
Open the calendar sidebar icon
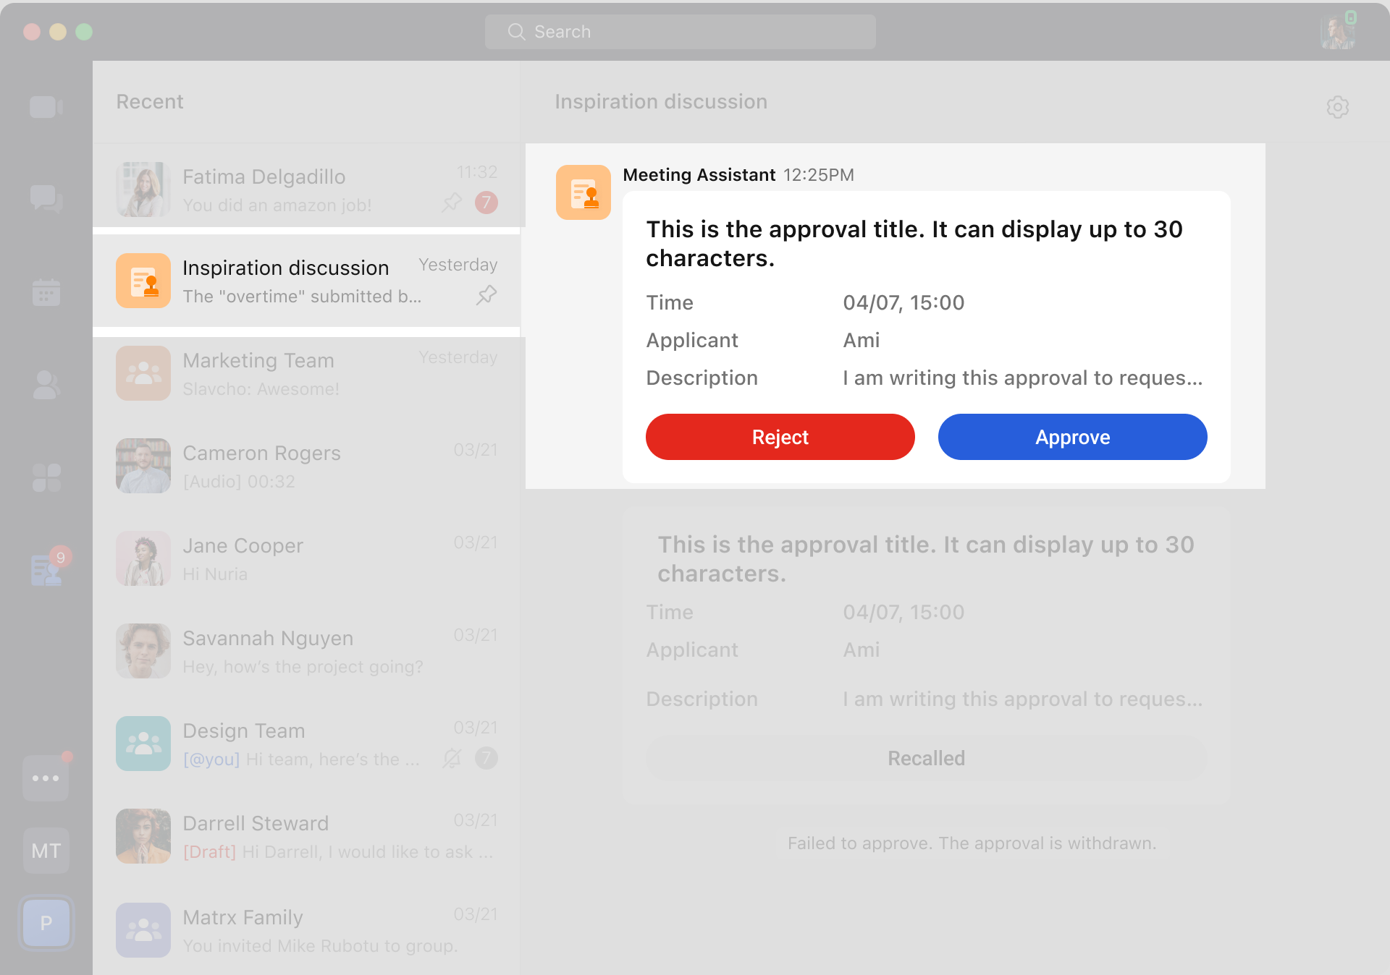point(46,291)
